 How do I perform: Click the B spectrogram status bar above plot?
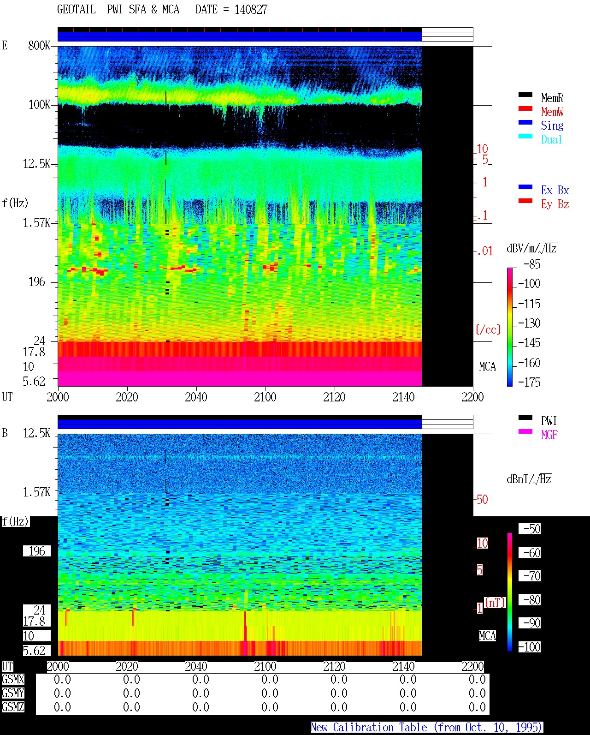(x=265, y=422)
